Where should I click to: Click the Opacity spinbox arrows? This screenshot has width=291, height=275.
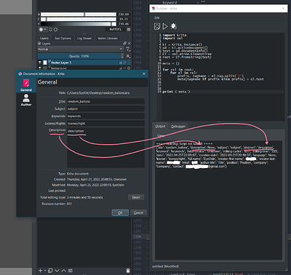122,56
